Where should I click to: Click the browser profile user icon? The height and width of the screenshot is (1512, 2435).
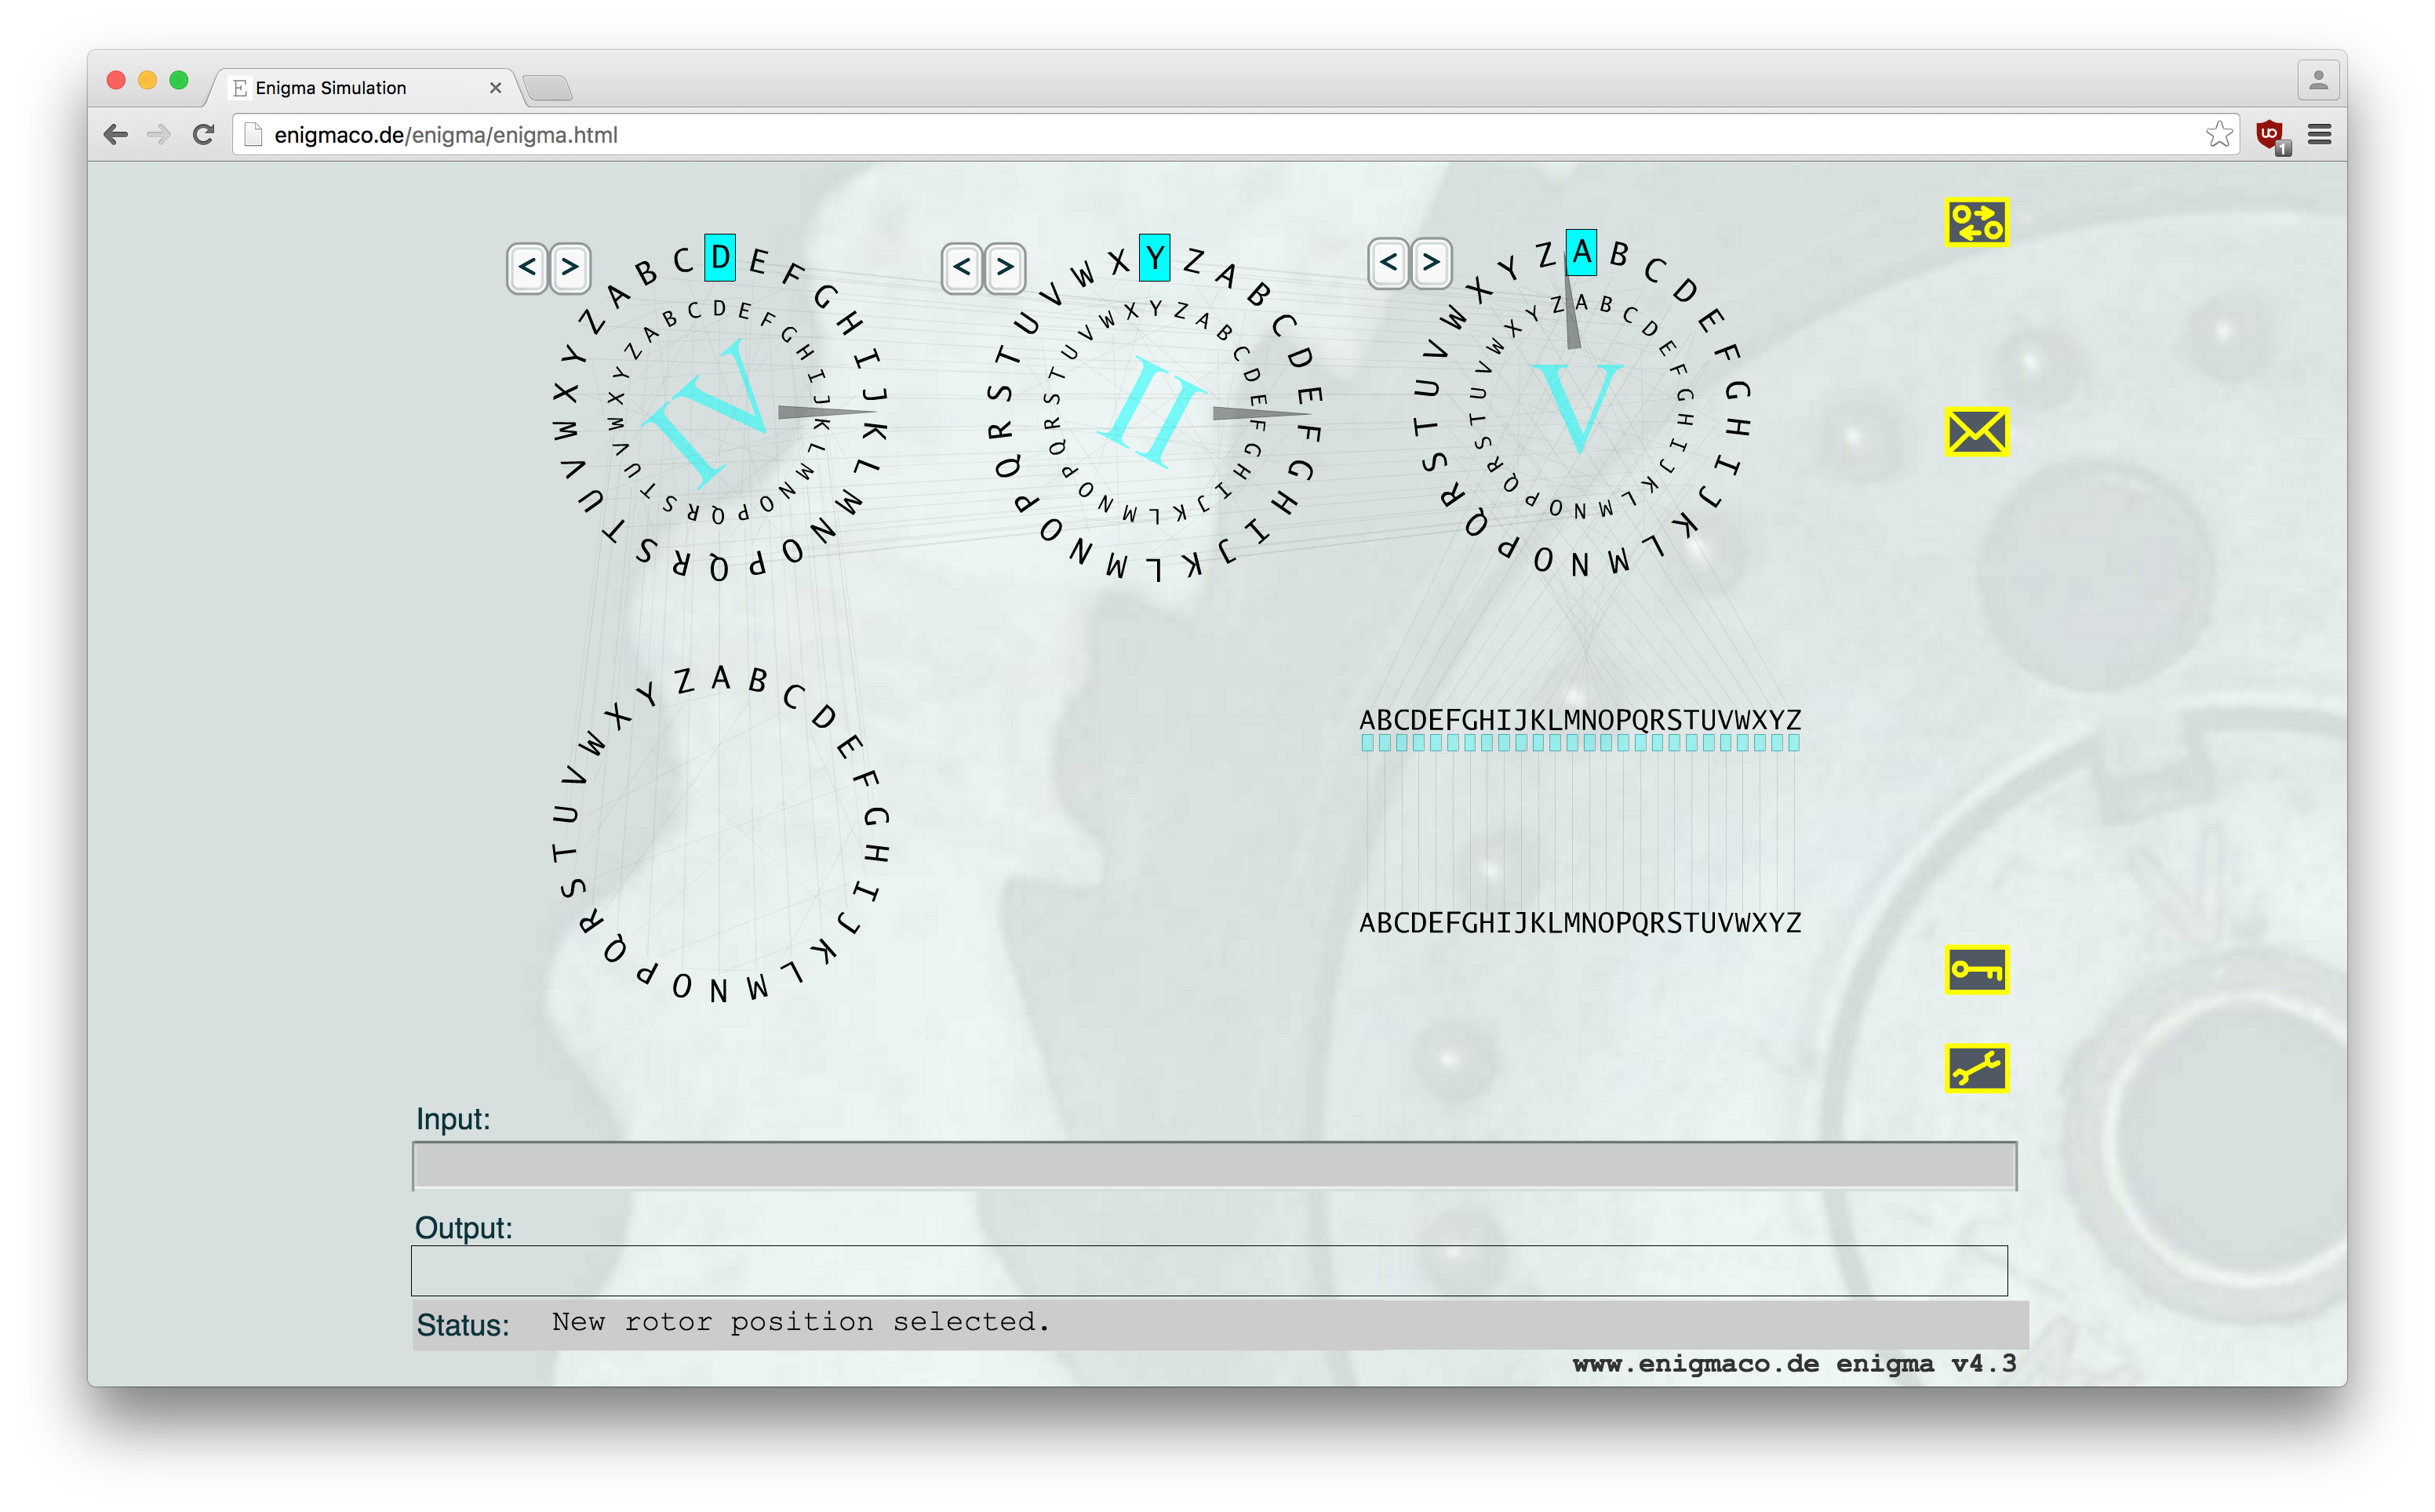click(2318, 81)
